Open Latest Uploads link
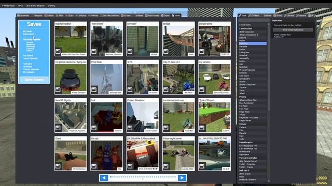Image resolution: width=332 pixels, height=186 pixels. 30,58
